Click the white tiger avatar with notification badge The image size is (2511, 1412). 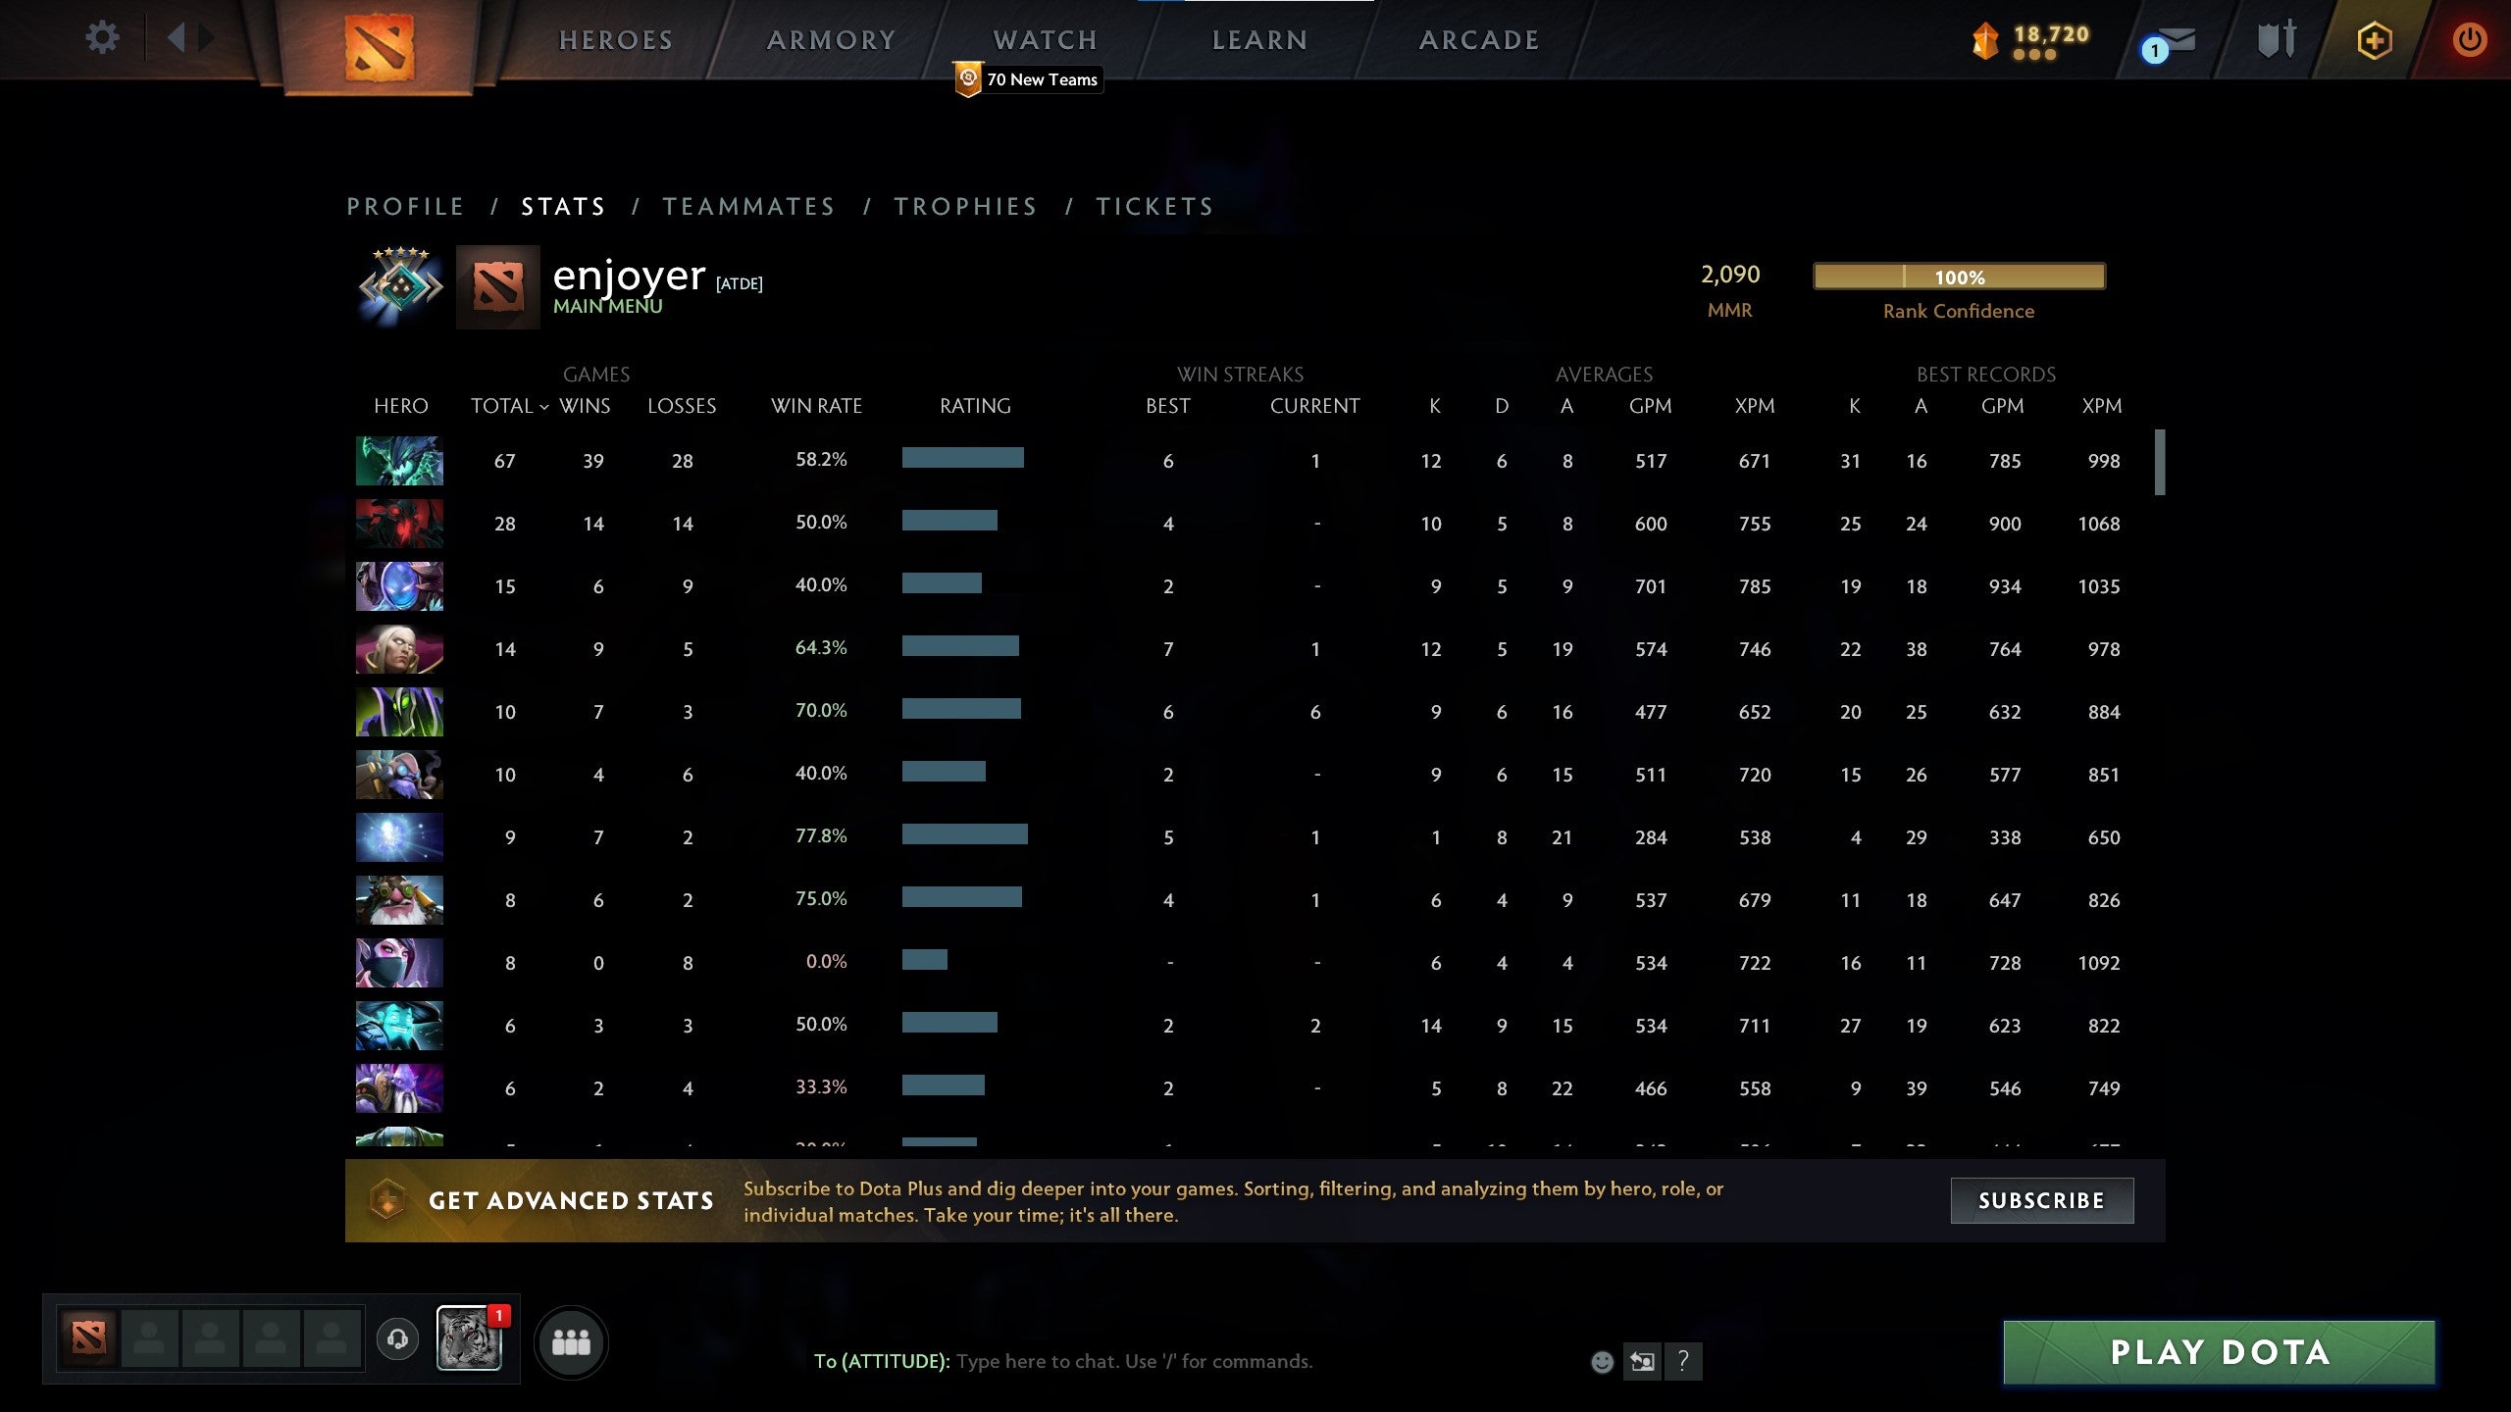point(468,1342)
